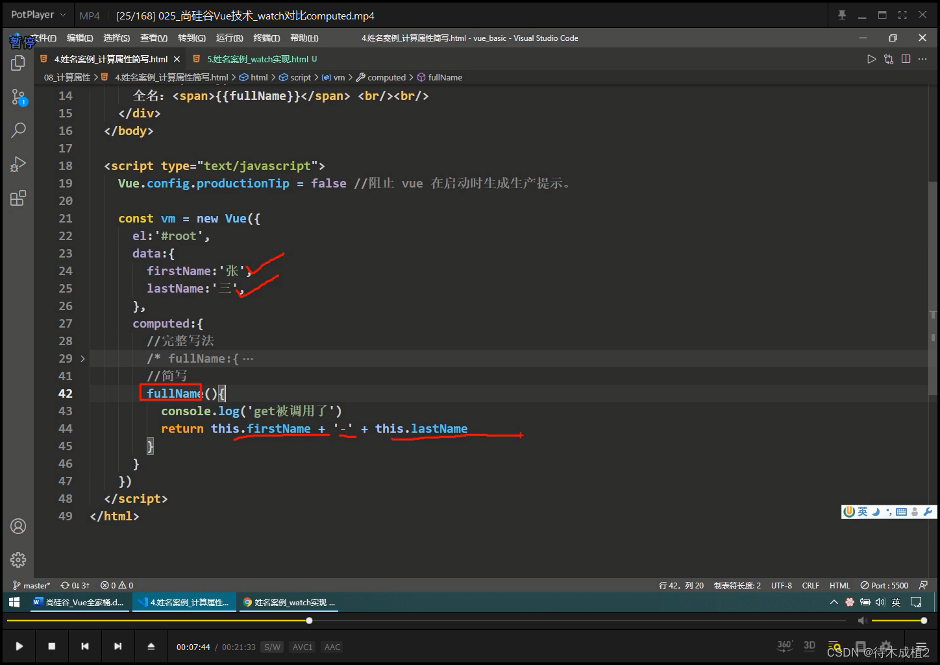The width and height of the screenshot is (940, 665).
Task: Click the PotPlayer 360 video icon
Action: pos(785,646)
